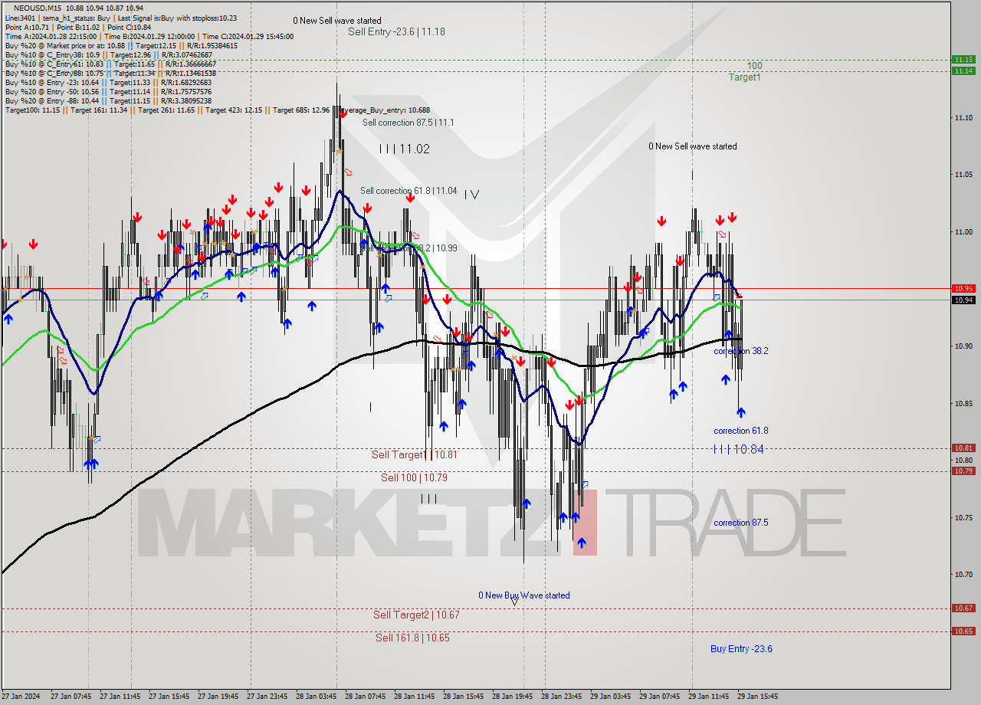Viewport: 981px width, 705px height.
Task: Click the '29 Jan 15:45' time axis label
Action: 757,697
